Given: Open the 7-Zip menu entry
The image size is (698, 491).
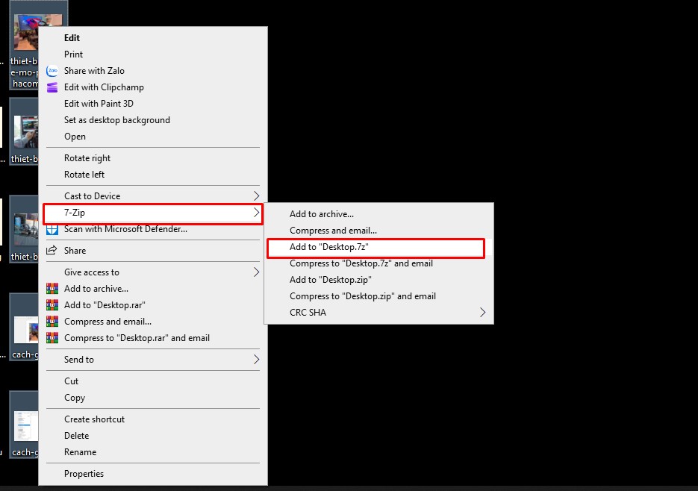Looking at the screenshot, I should pos(153,213).
